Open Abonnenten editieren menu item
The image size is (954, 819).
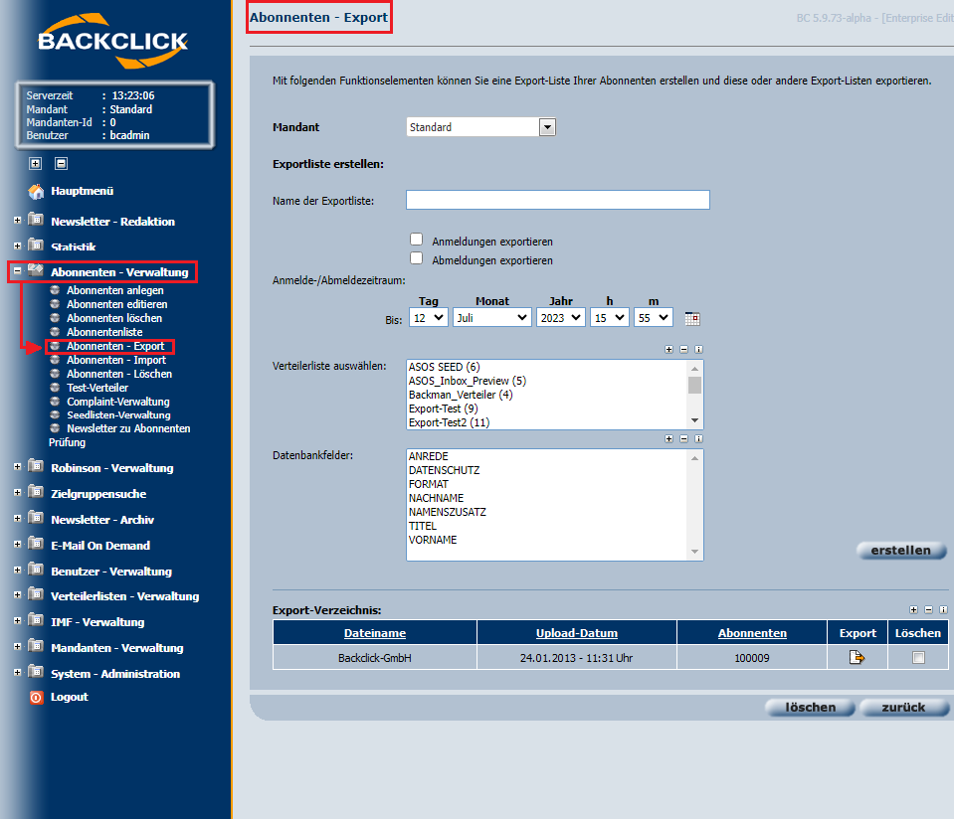116,304
